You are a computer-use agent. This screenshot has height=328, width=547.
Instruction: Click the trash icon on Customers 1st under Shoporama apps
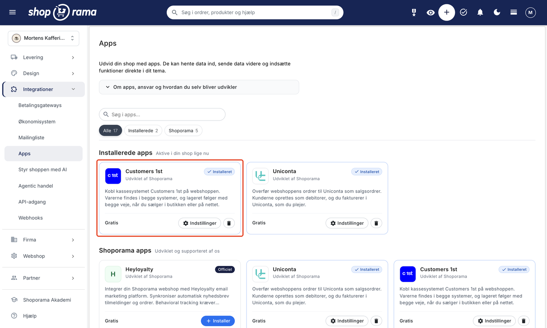pos(524,321)
